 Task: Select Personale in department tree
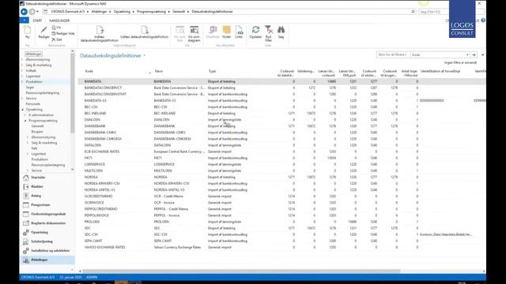coord(33,104)
